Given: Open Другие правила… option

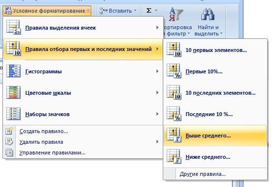Looking at the screenshot, I should point(215,174).
